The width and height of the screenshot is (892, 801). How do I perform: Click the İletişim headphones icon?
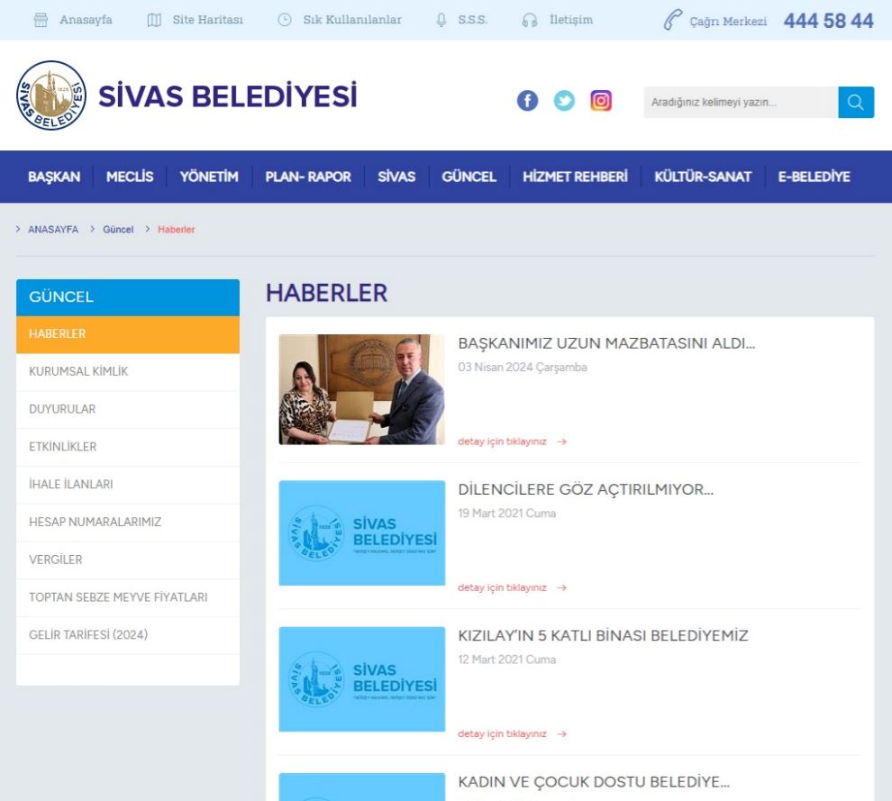coord(530,20)
